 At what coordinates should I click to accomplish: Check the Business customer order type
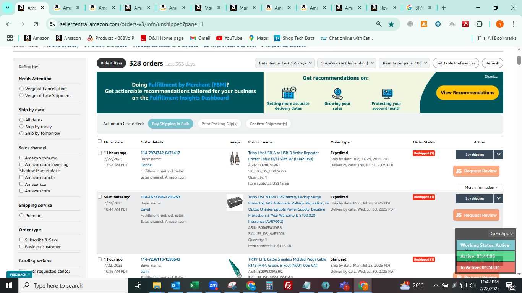click(x=21, y=246)
